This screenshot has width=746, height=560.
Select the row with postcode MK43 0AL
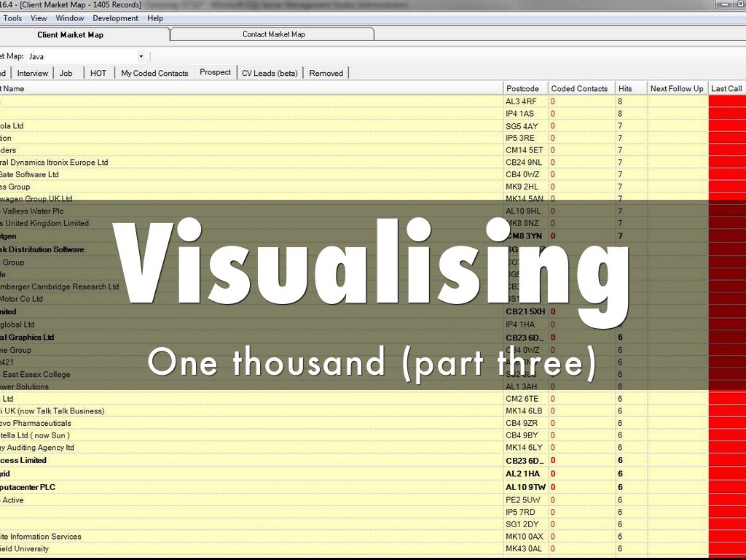524,549
